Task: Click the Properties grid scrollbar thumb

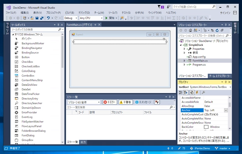Action: tap(230, 104)
